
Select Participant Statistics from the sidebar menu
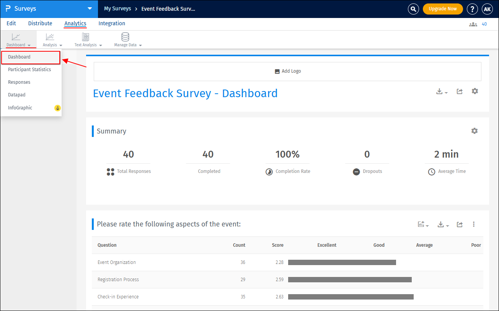coord(30,69)
